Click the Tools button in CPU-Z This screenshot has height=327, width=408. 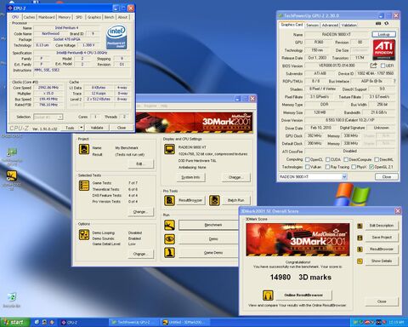click(x=70, y=128)
